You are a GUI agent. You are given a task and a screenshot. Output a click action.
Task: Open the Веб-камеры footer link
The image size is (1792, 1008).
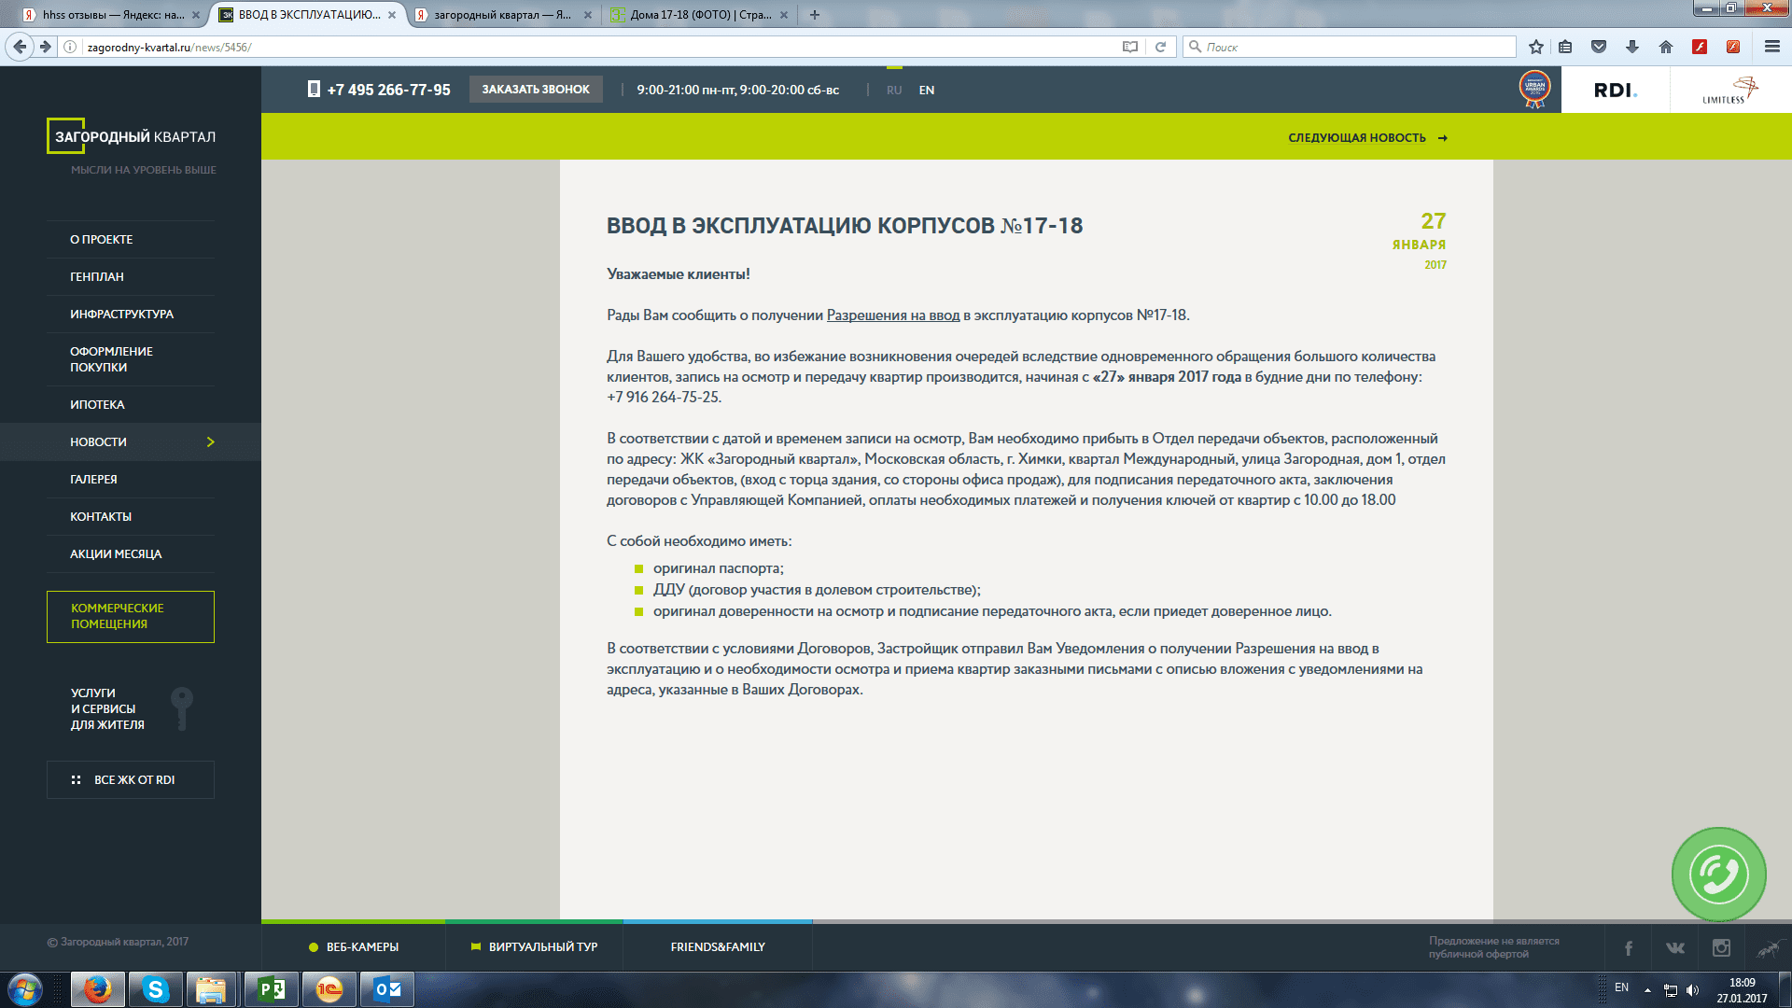pyautogui.click(x=354, y=947)
